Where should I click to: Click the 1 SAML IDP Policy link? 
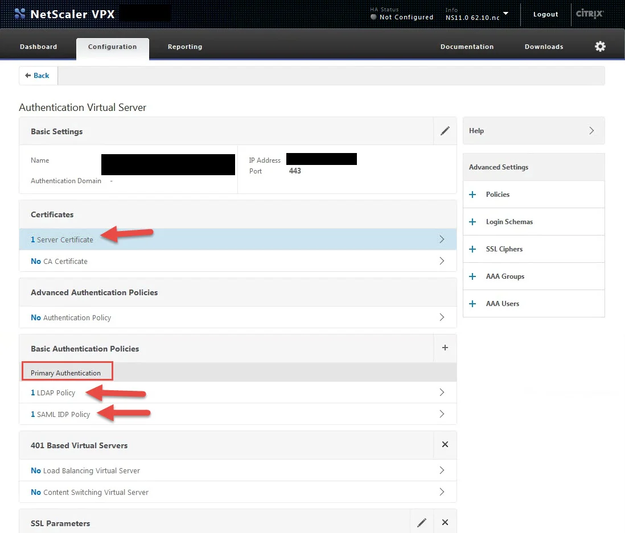click(60, 414)
